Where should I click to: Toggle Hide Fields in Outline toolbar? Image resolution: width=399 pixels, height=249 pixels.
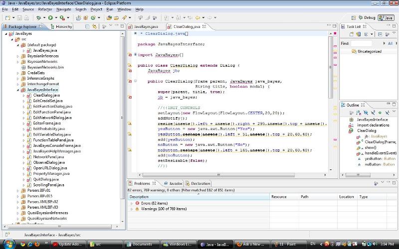pyautogui.click(x=366, y=113)
